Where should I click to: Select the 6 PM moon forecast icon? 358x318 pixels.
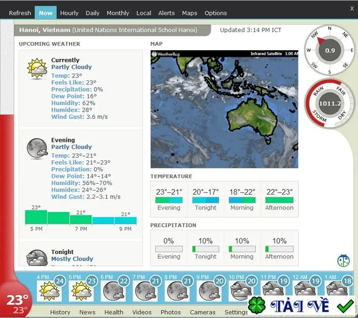pyautogui.click(x=113, y=290)
